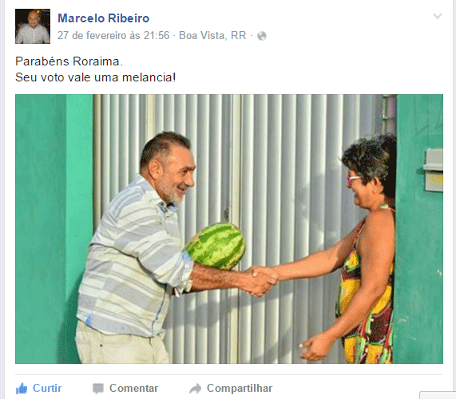Open the 27 de fevereiro timestamp link
Viewport: 456px width, 399px height.
(113, 35)
